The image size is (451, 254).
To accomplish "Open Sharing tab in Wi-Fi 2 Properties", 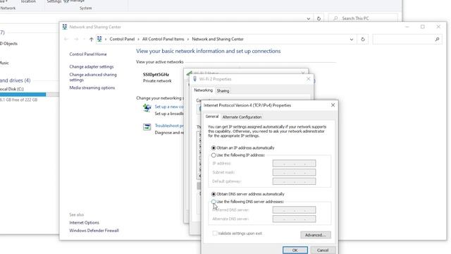I will tap(223, 91).
